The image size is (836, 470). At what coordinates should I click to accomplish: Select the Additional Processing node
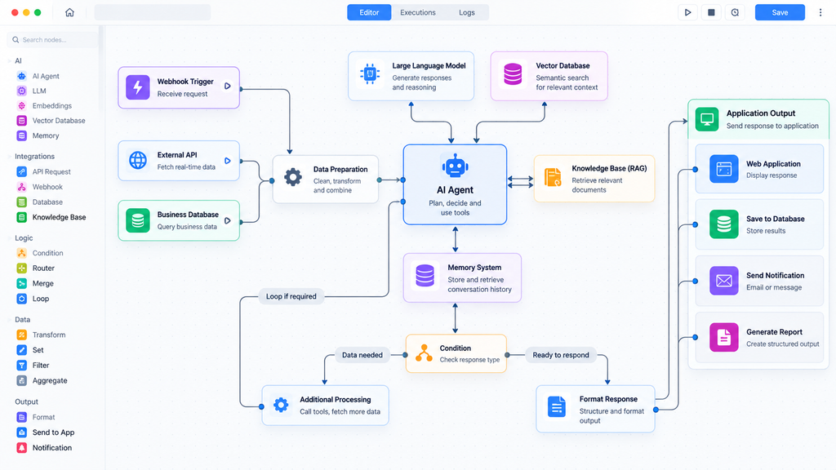pyautogui.click(x=325, y=405)
